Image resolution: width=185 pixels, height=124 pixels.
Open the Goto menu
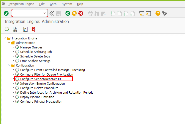coord(53,4)
